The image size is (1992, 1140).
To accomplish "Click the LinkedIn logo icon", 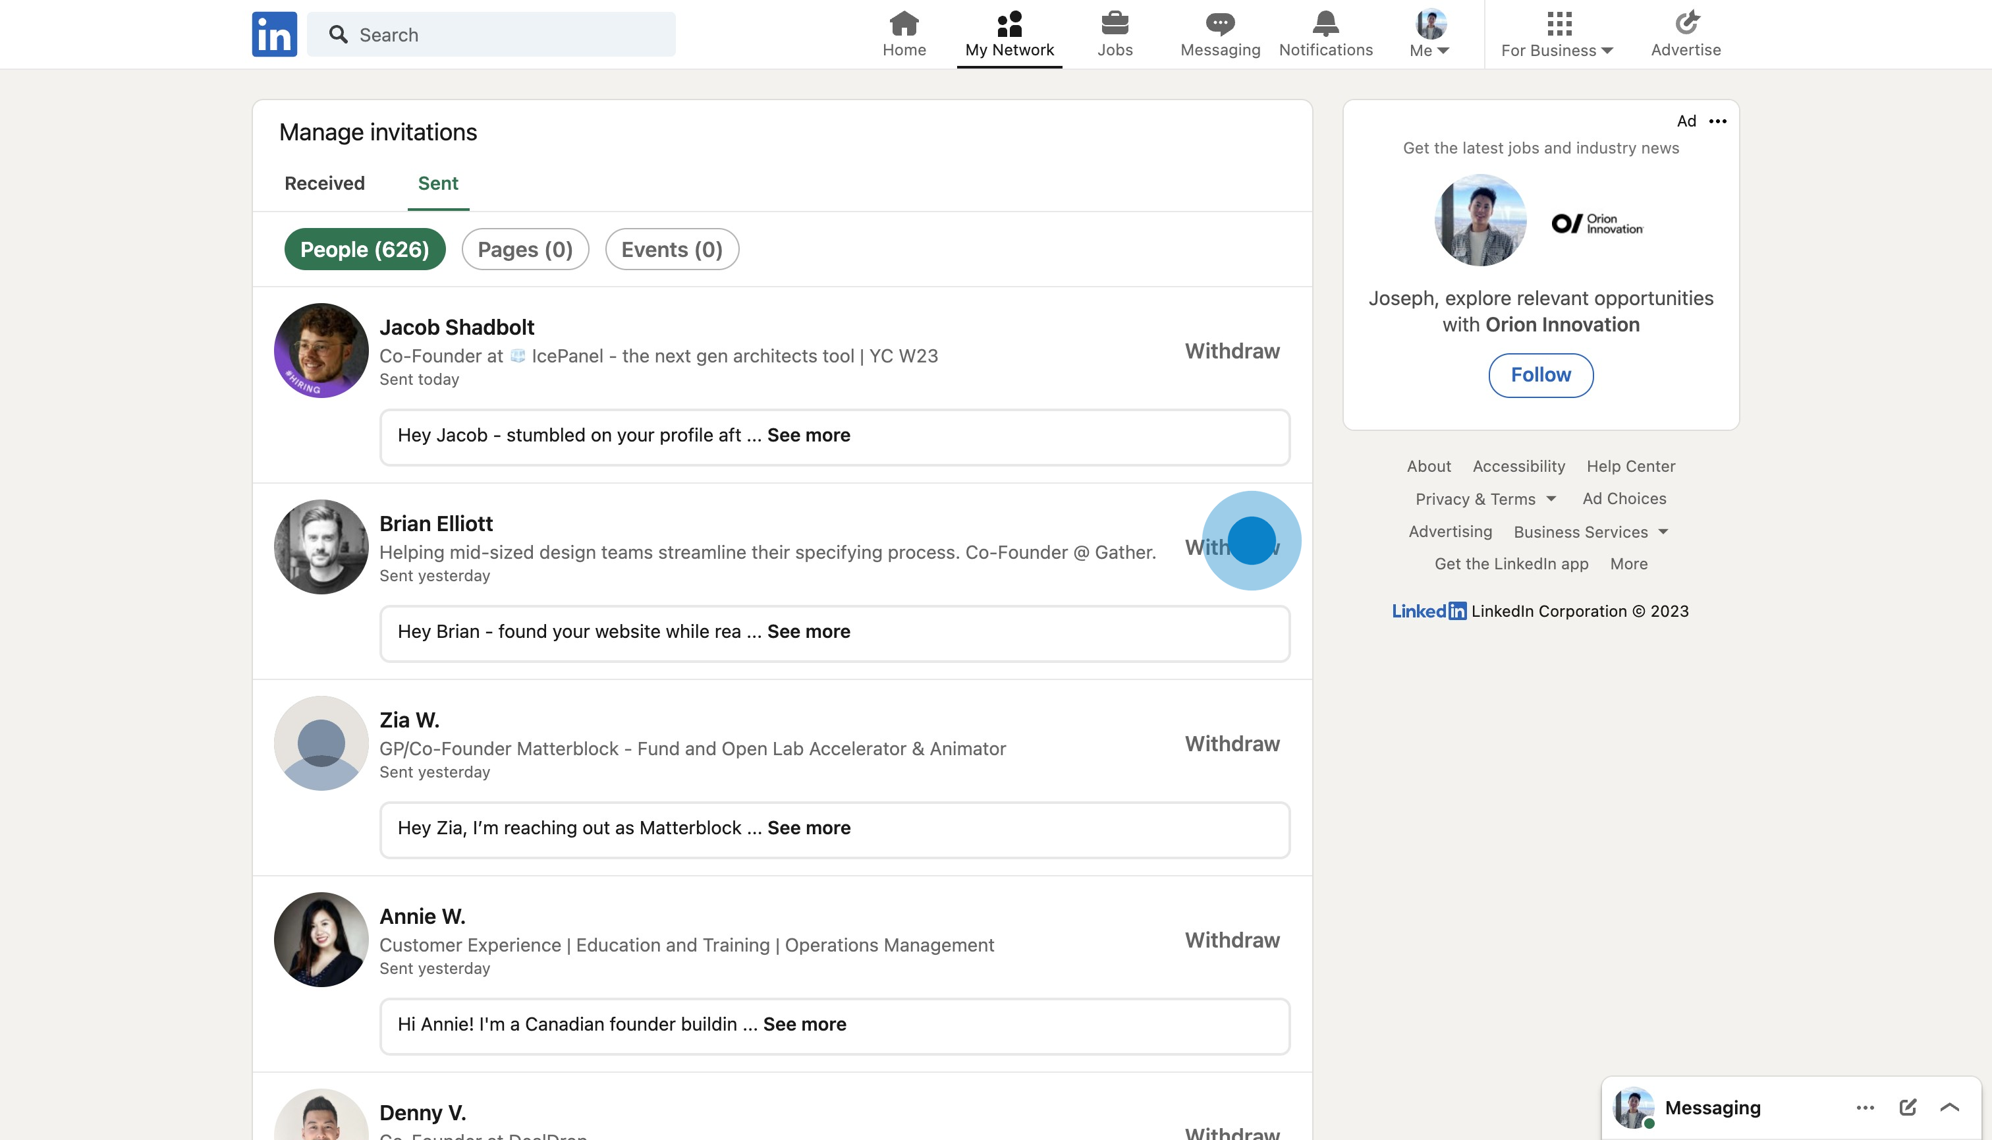I will point(274,34).
